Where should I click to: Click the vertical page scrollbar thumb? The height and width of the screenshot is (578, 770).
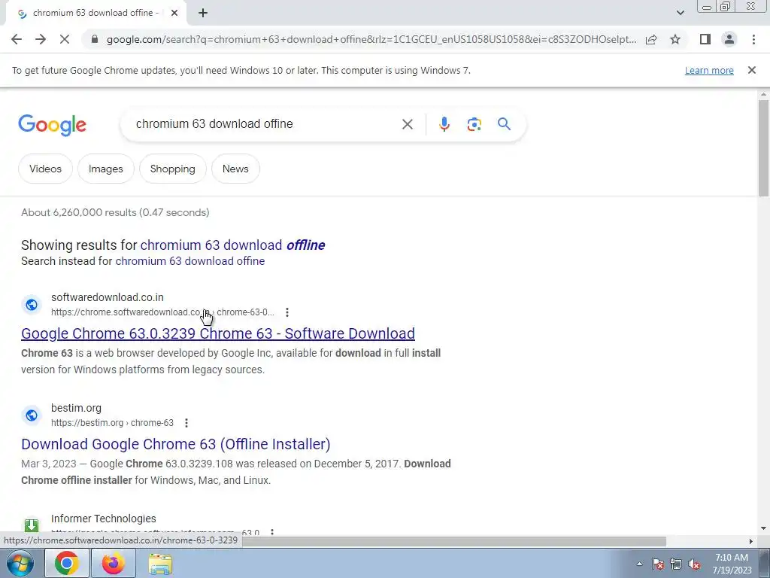point(763,148)
